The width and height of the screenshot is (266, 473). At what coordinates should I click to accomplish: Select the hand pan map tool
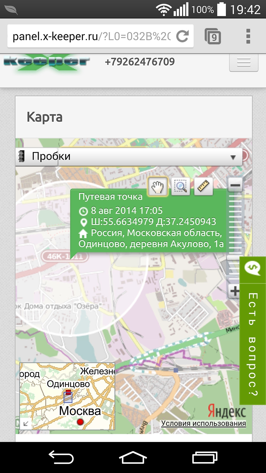coord(158,187)
